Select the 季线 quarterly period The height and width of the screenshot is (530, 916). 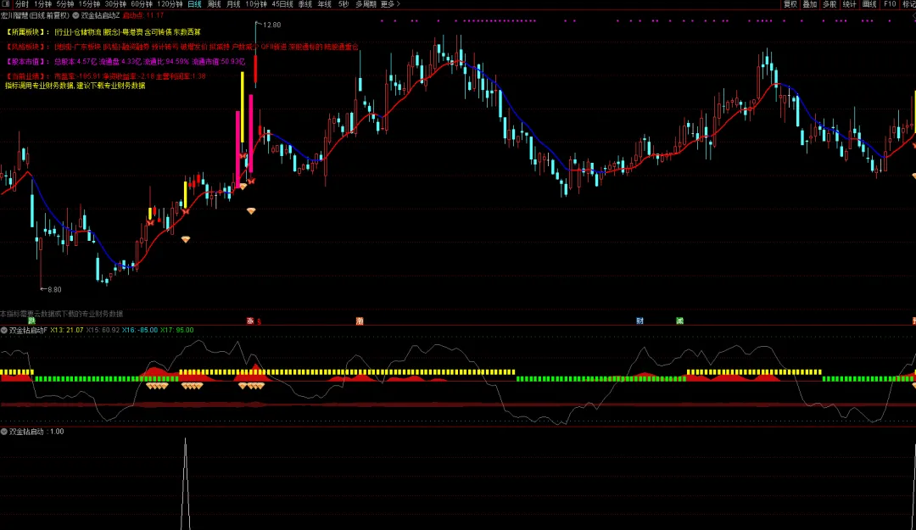tap(305, 4)
